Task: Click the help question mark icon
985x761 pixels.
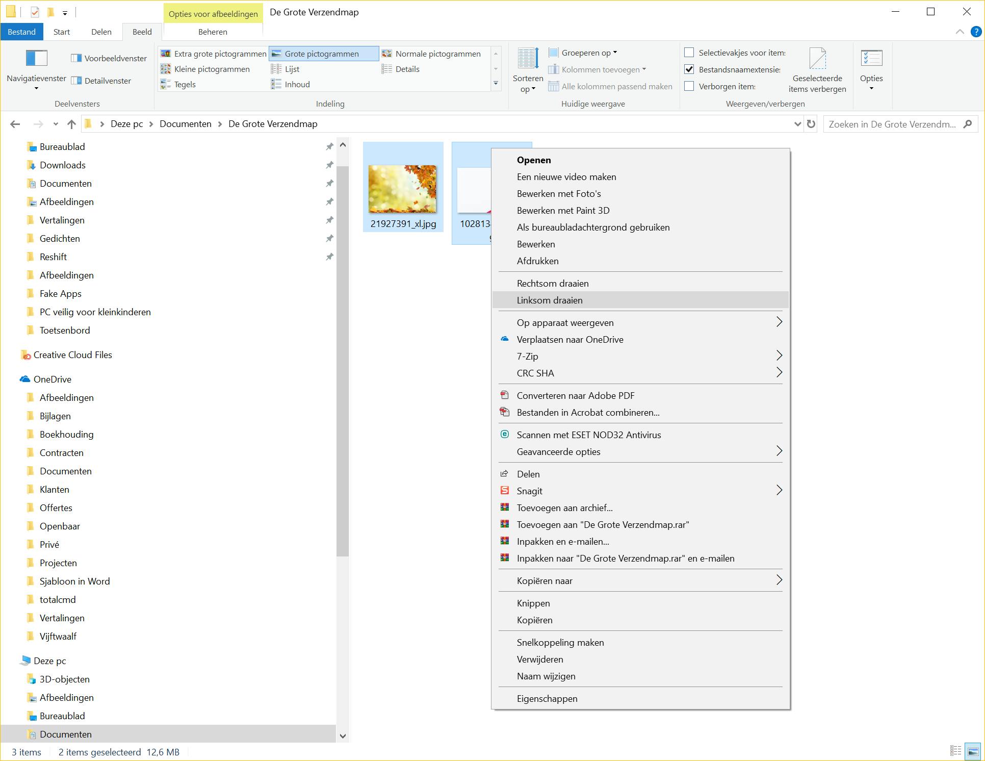Action: (x=976, y=32)
